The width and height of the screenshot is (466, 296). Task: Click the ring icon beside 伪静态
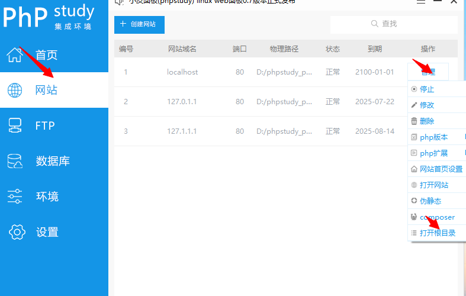coord(414,201)
